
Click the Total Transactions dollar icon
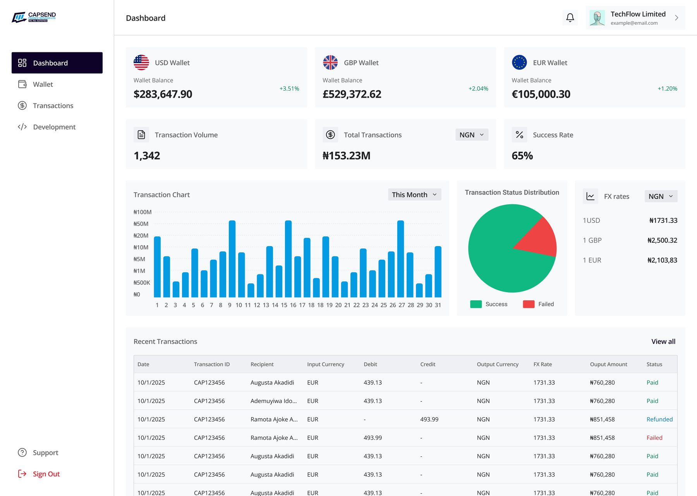tap(330, 134)
